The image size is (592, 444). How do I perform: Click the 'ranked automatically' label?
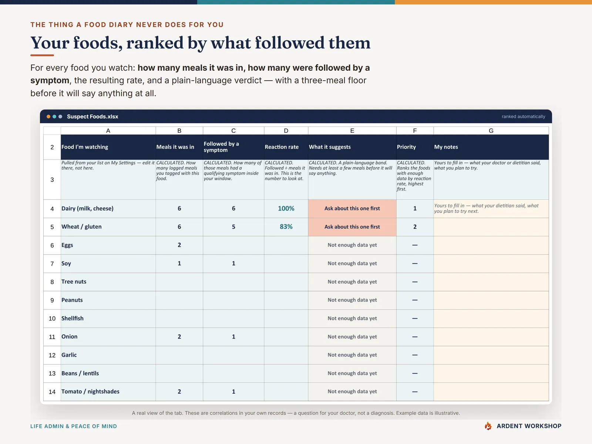523,117
